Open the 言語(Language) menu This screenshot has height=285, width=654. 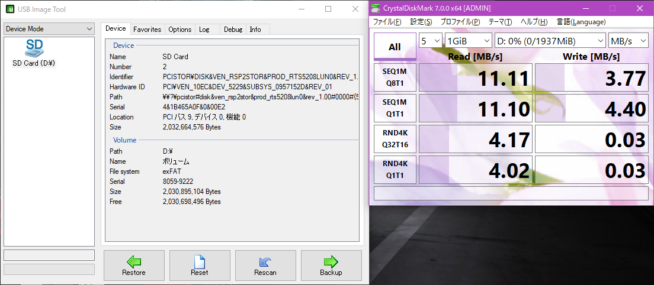point(581,22)
